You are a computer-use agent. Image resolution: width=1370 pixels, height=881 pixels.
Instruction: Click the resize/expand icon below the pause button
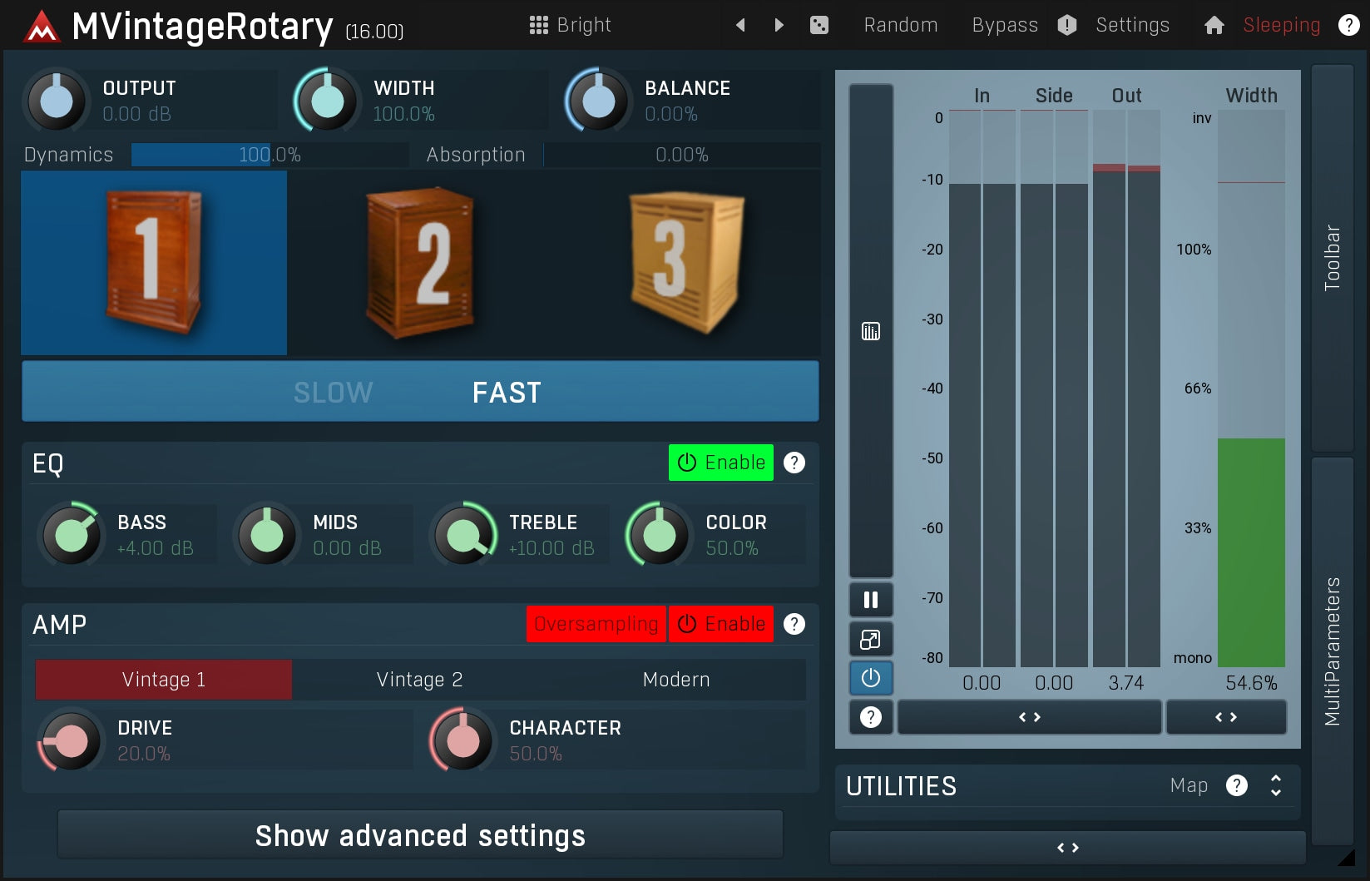[x=870, y=639]
